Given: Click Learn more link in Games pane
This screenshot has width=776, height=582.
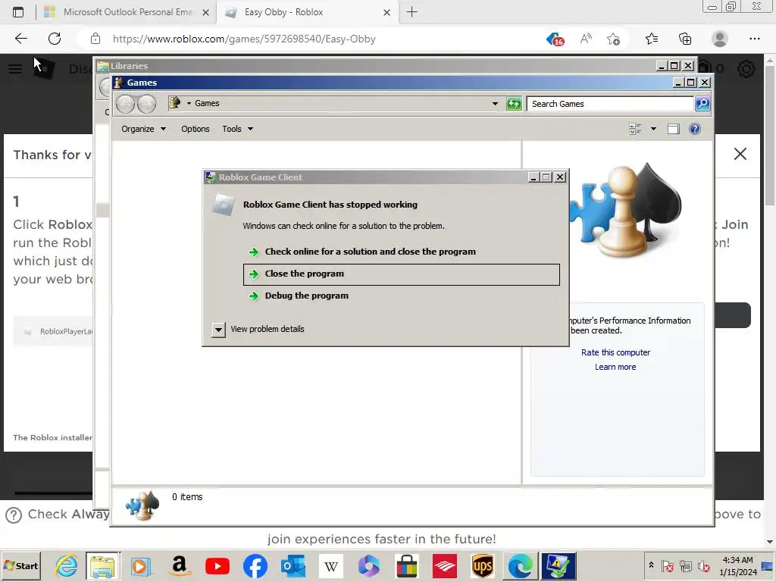Looking at the screenshot, I should click(615, 367).
